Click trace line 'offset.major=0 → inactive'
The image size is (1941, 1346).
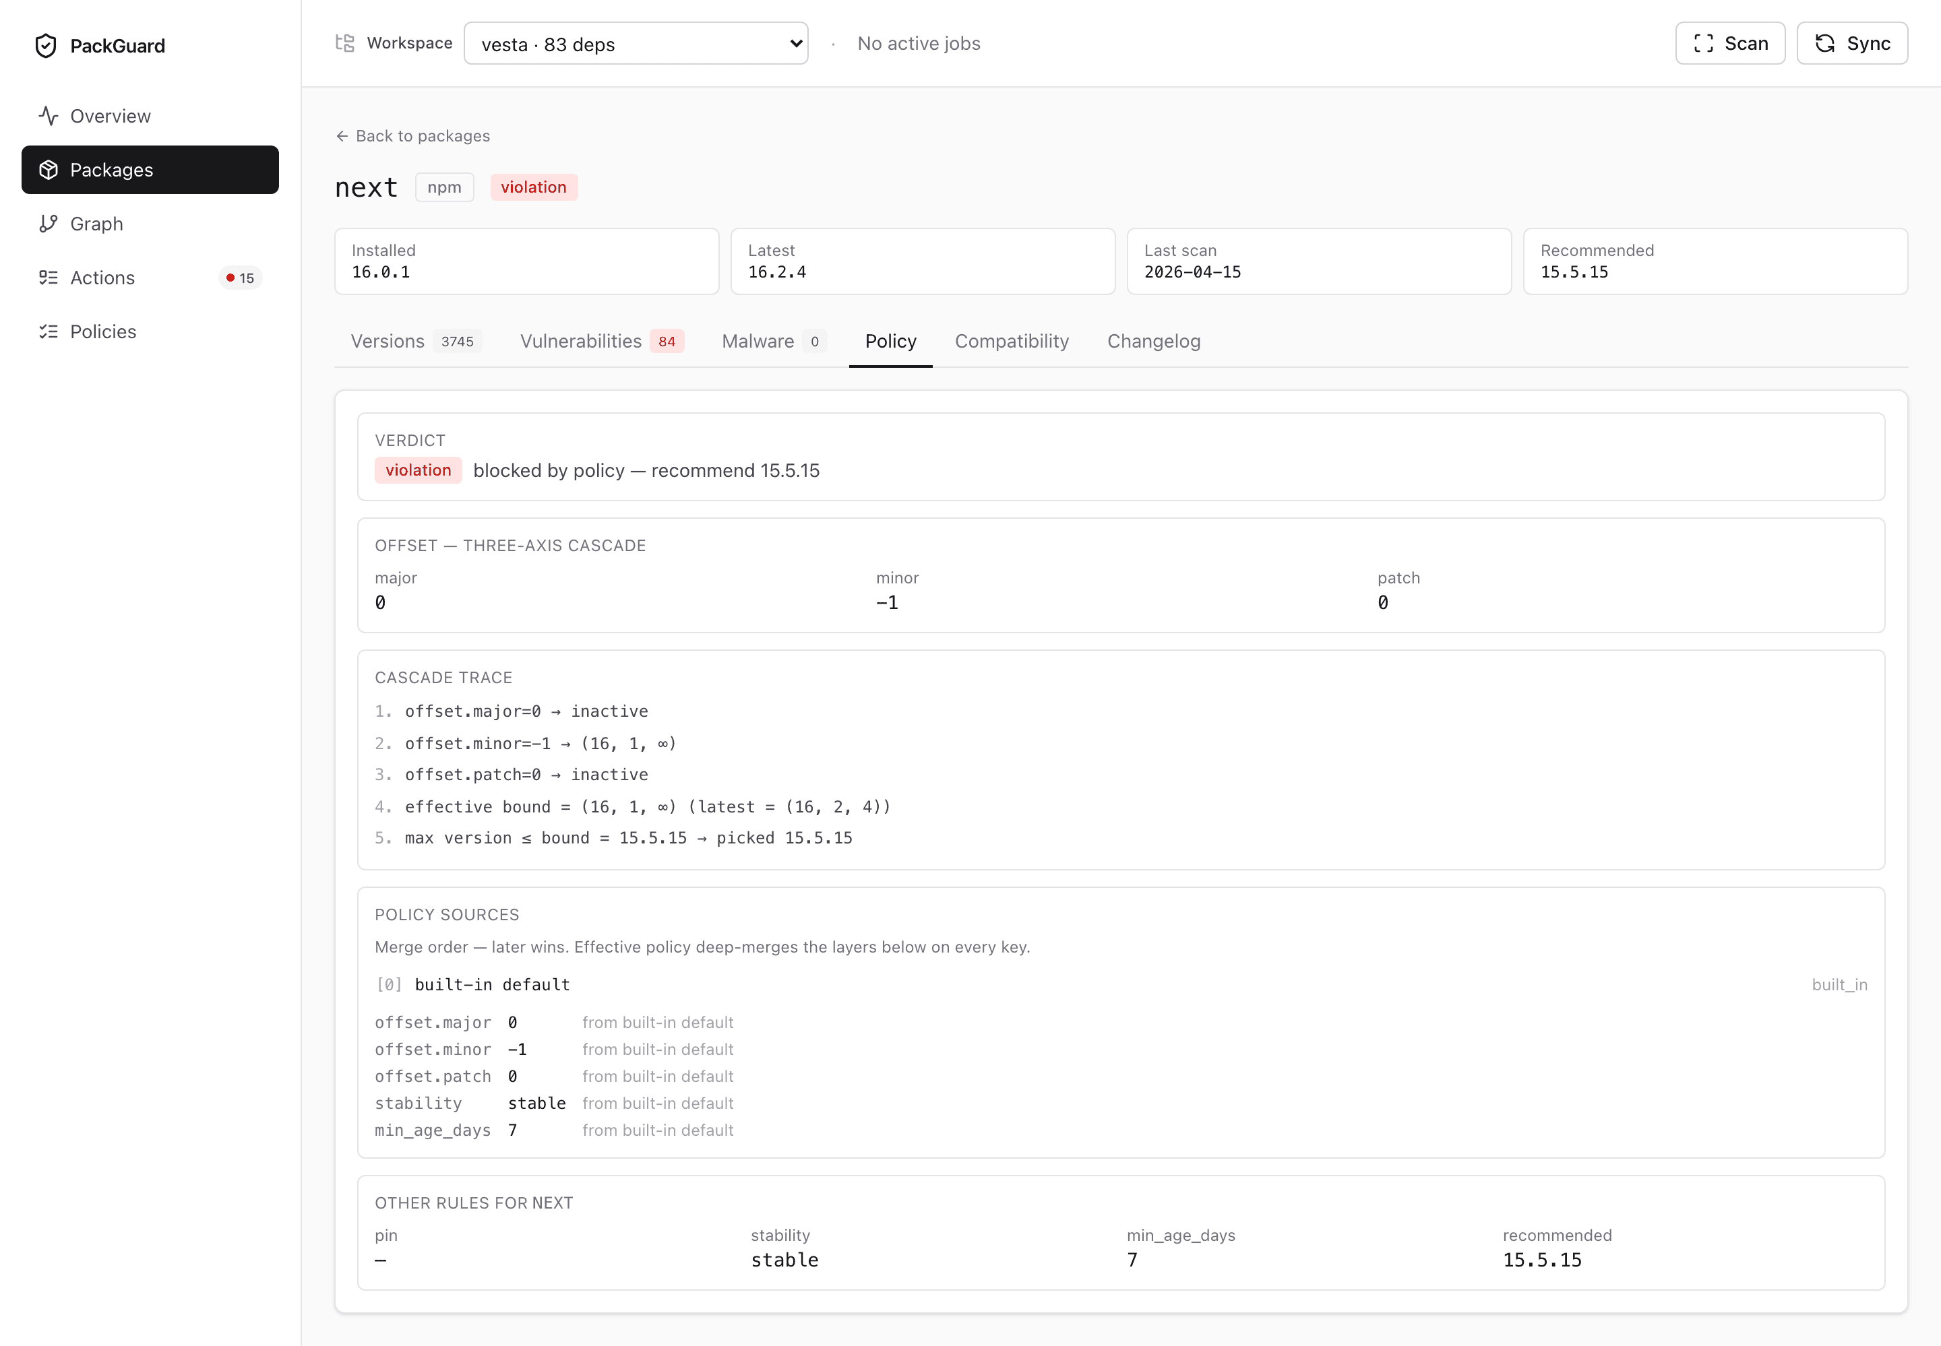(526, 711)
